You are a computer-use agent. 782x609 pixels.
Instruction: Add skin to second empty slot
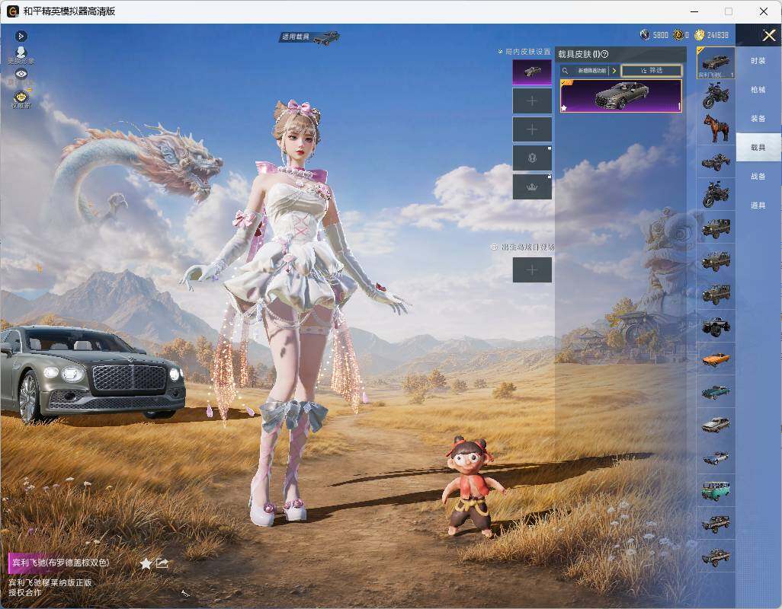(x=532, y=130)
